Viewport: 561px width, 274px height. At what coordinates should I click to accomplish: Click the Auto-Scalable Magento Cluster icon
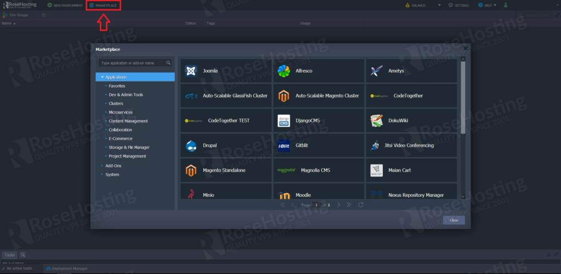coord(284,96)
